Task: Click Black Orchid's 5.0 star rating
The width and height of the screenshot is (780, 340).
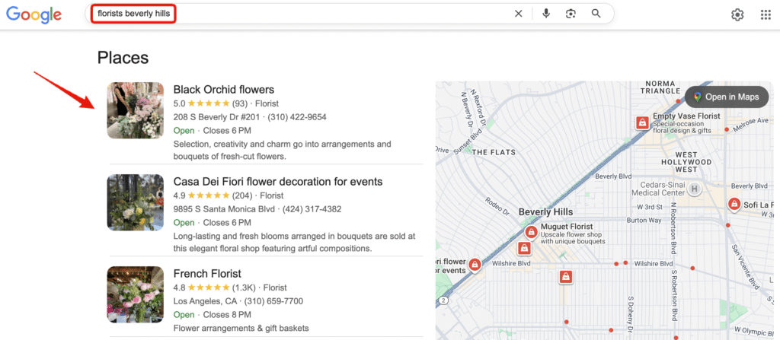Action: [x=201, y=104]
